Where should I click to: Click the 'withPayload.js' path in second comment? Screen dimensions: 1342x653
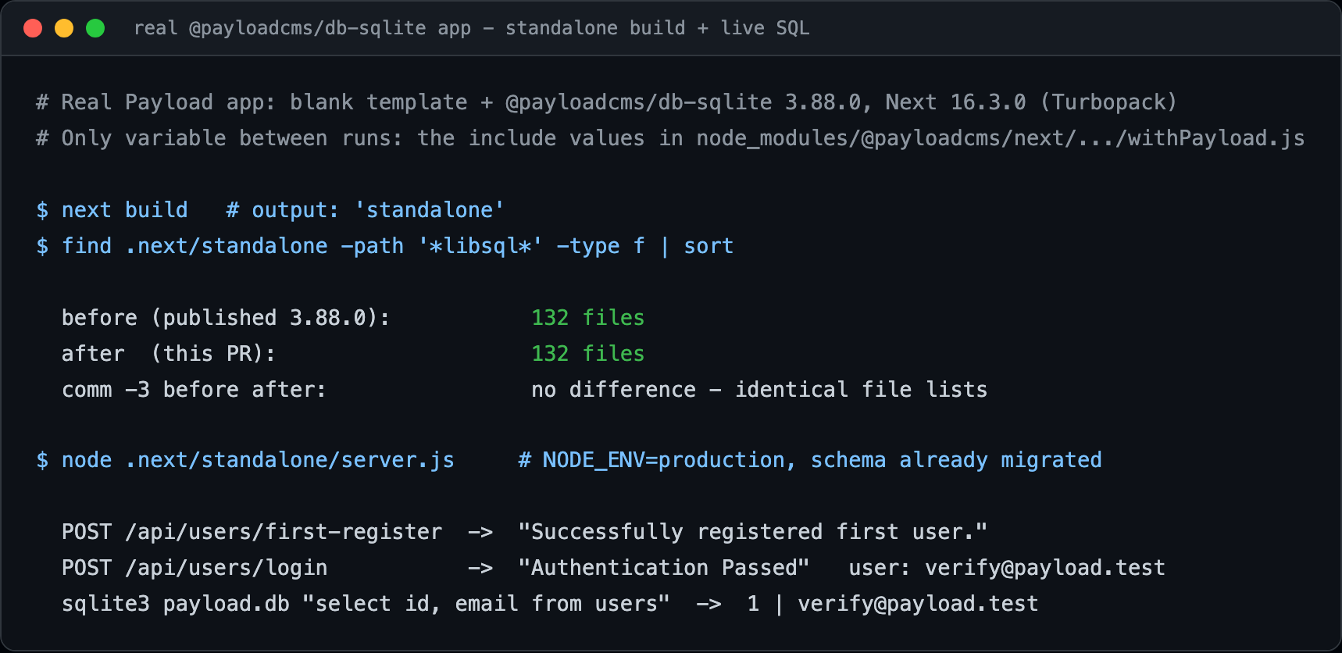click(x=1215, y=138)
